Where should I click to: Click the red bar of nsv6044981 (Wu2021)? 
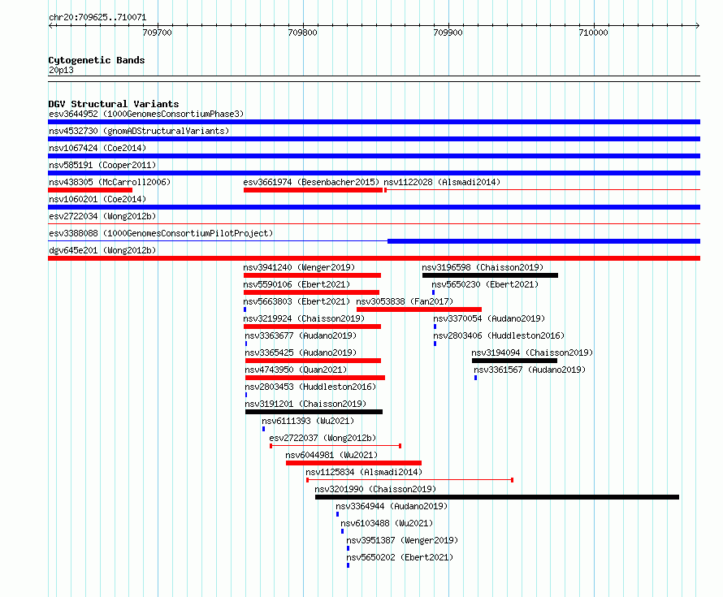pos(353,463)
